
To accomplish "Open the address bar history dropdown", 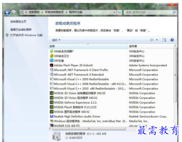I will (x=114, y=12).
